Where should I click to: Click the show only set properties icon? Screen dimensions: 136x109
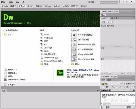click(x=109, y=73)
